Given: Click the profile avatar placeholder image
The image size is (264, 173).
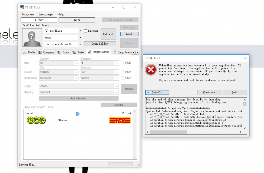Looking at the screenshot, I should 32,37.
